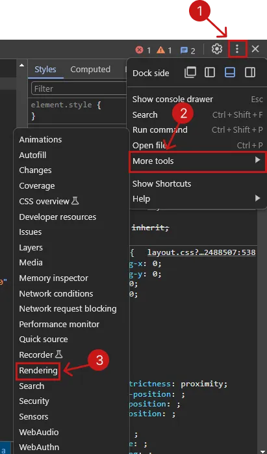Open DevTools settings gear icon

217,49
